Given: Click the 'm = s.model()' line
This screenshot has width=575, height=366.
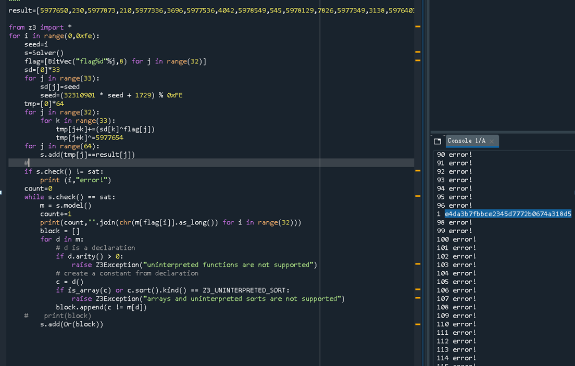Looking at the screenshot, I should tap(66, 205).
